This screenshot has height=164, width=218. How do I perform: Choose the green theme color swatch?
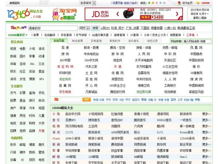149,3
